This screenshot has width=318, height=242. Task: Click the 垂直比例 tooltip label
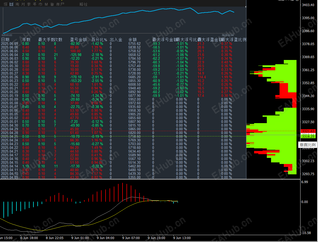click(308, 145)
